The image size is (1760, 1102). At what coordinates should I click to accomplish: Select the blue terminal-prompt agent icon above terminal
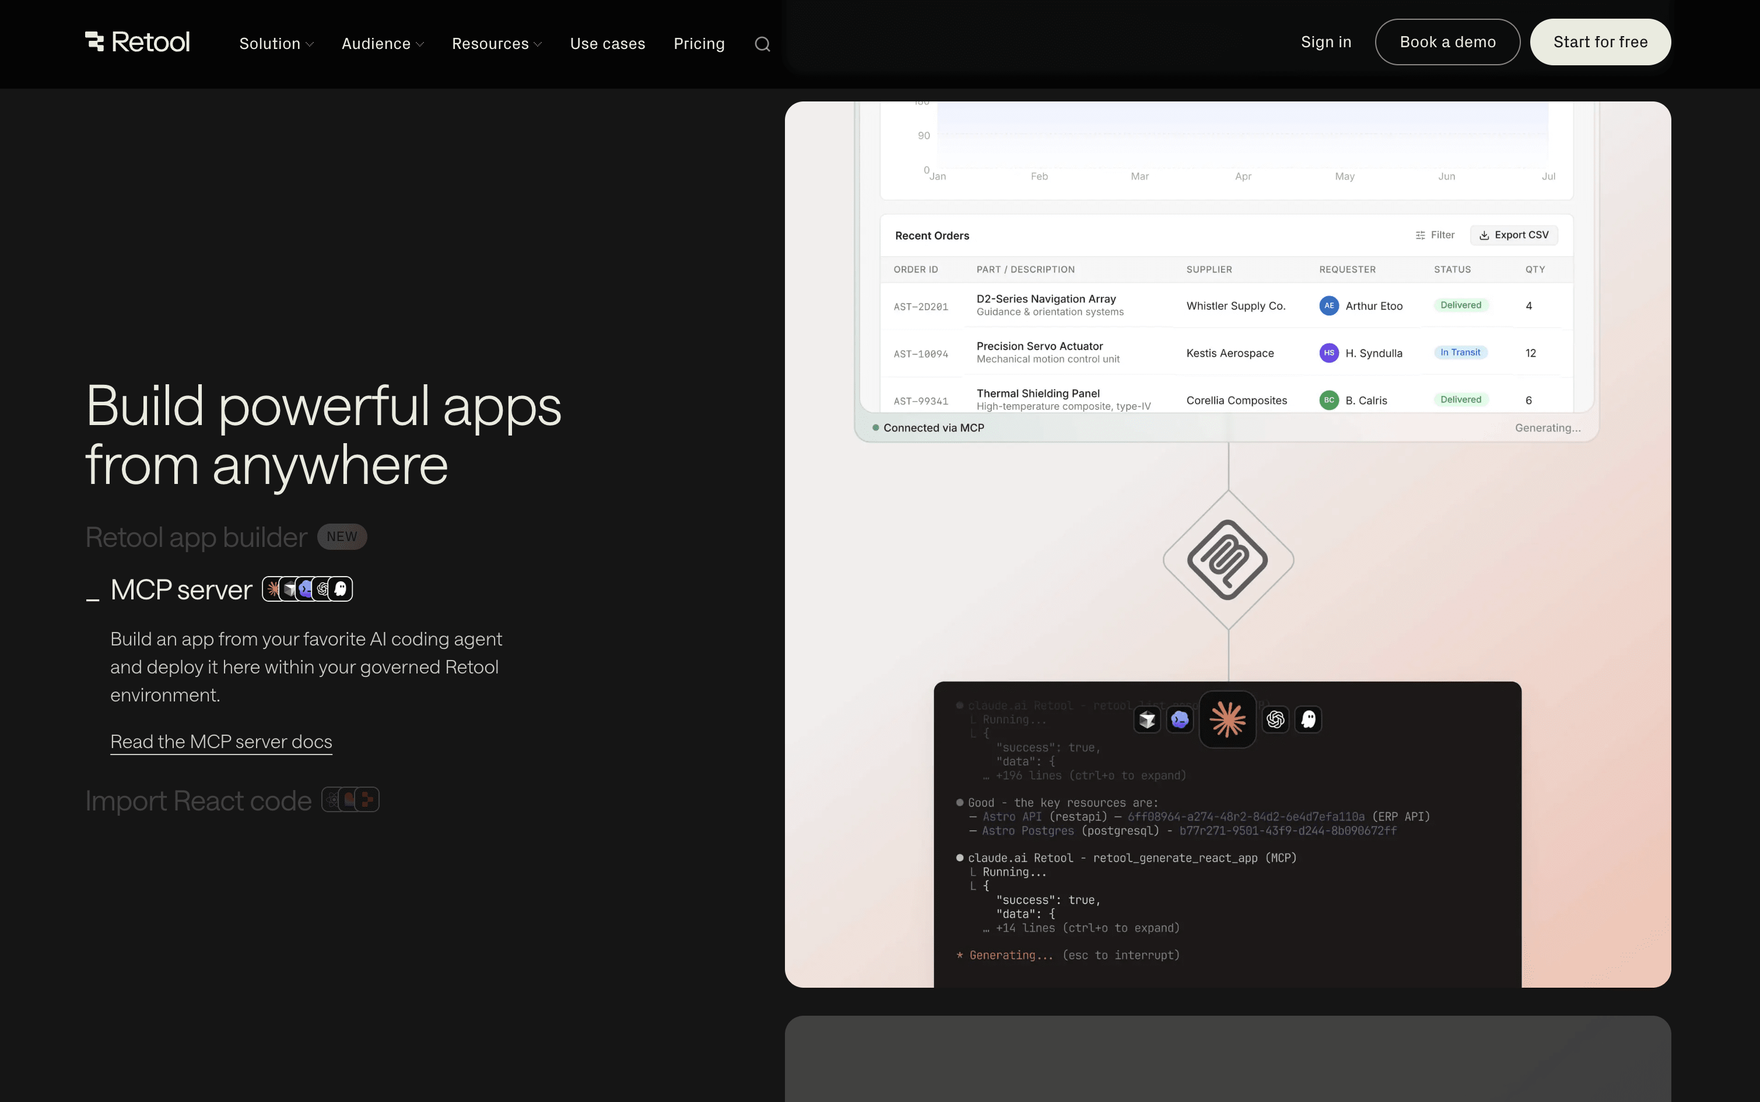1180,720
